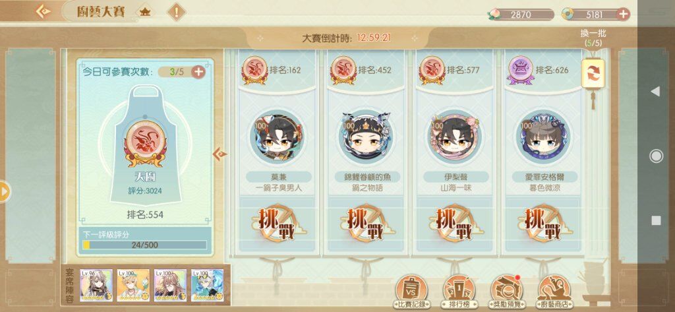This screenshot has width=675, height=312.
Task: Tap the Android home circle button
Action: pos(656,156)
